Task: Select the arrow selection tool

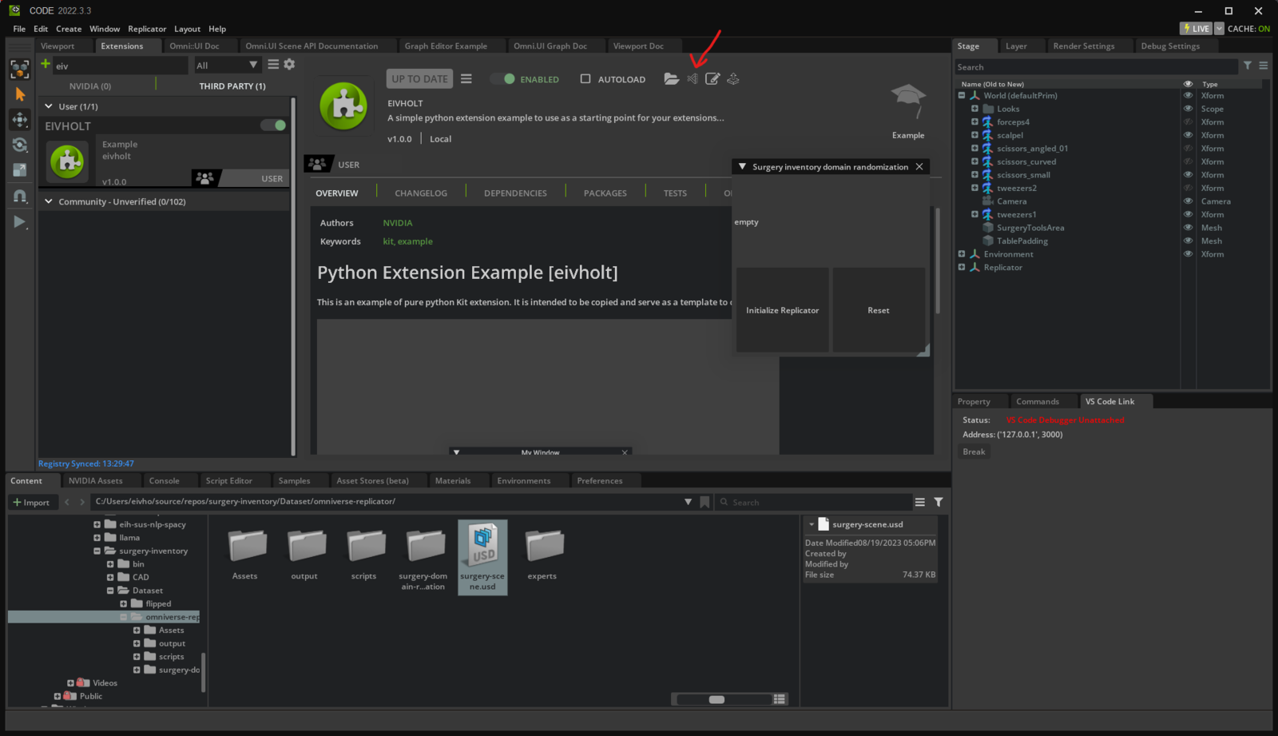Action: coord(20,94)
